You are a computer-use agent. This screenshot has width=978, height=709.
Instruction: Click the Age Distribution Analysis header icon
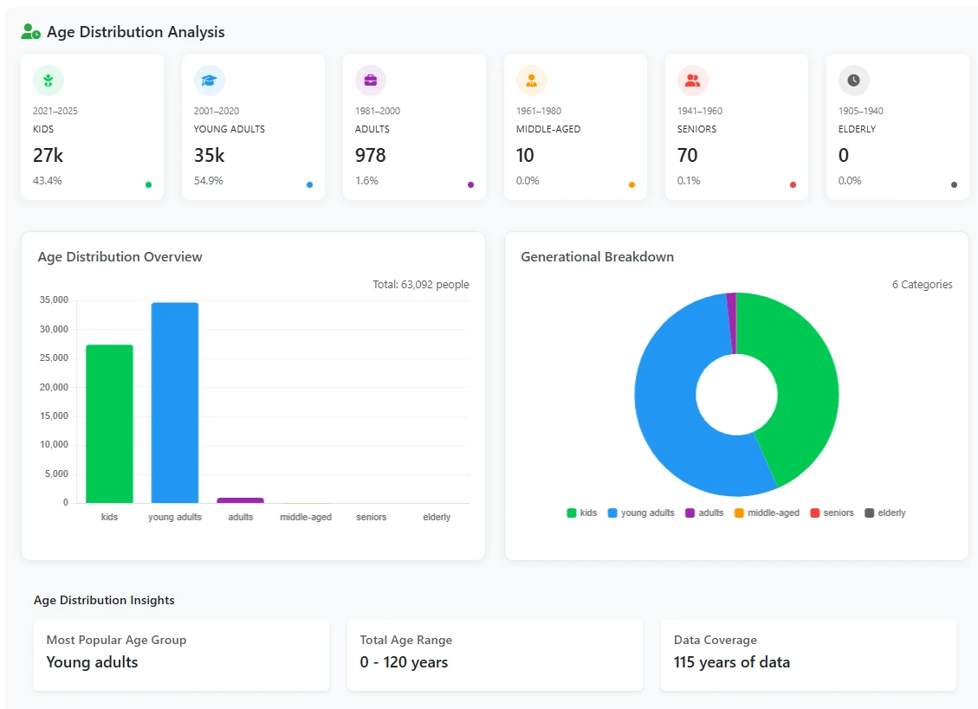[x=31, y=32]
